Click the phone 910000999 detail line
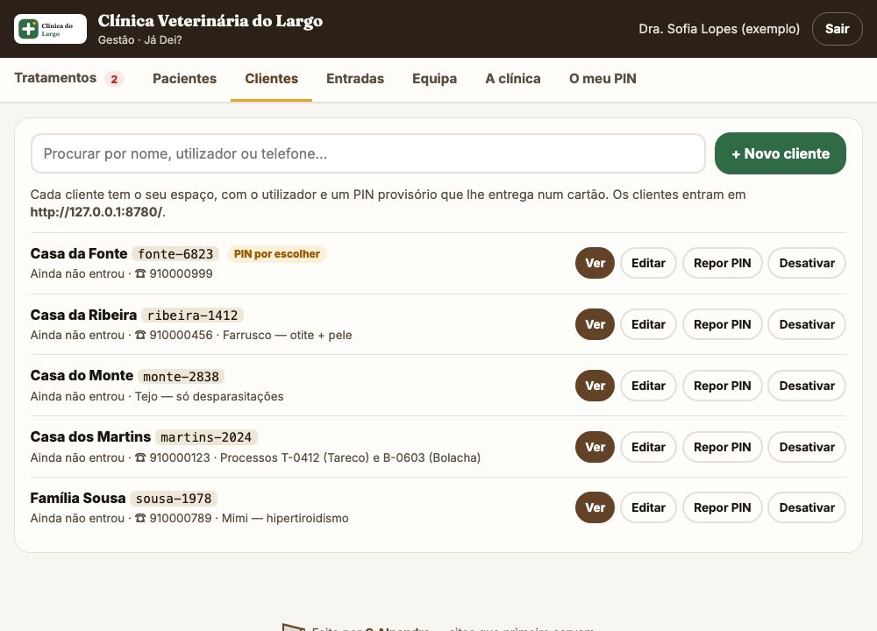Viewport: 877px width, 631px height. click(x=121, y=273)
